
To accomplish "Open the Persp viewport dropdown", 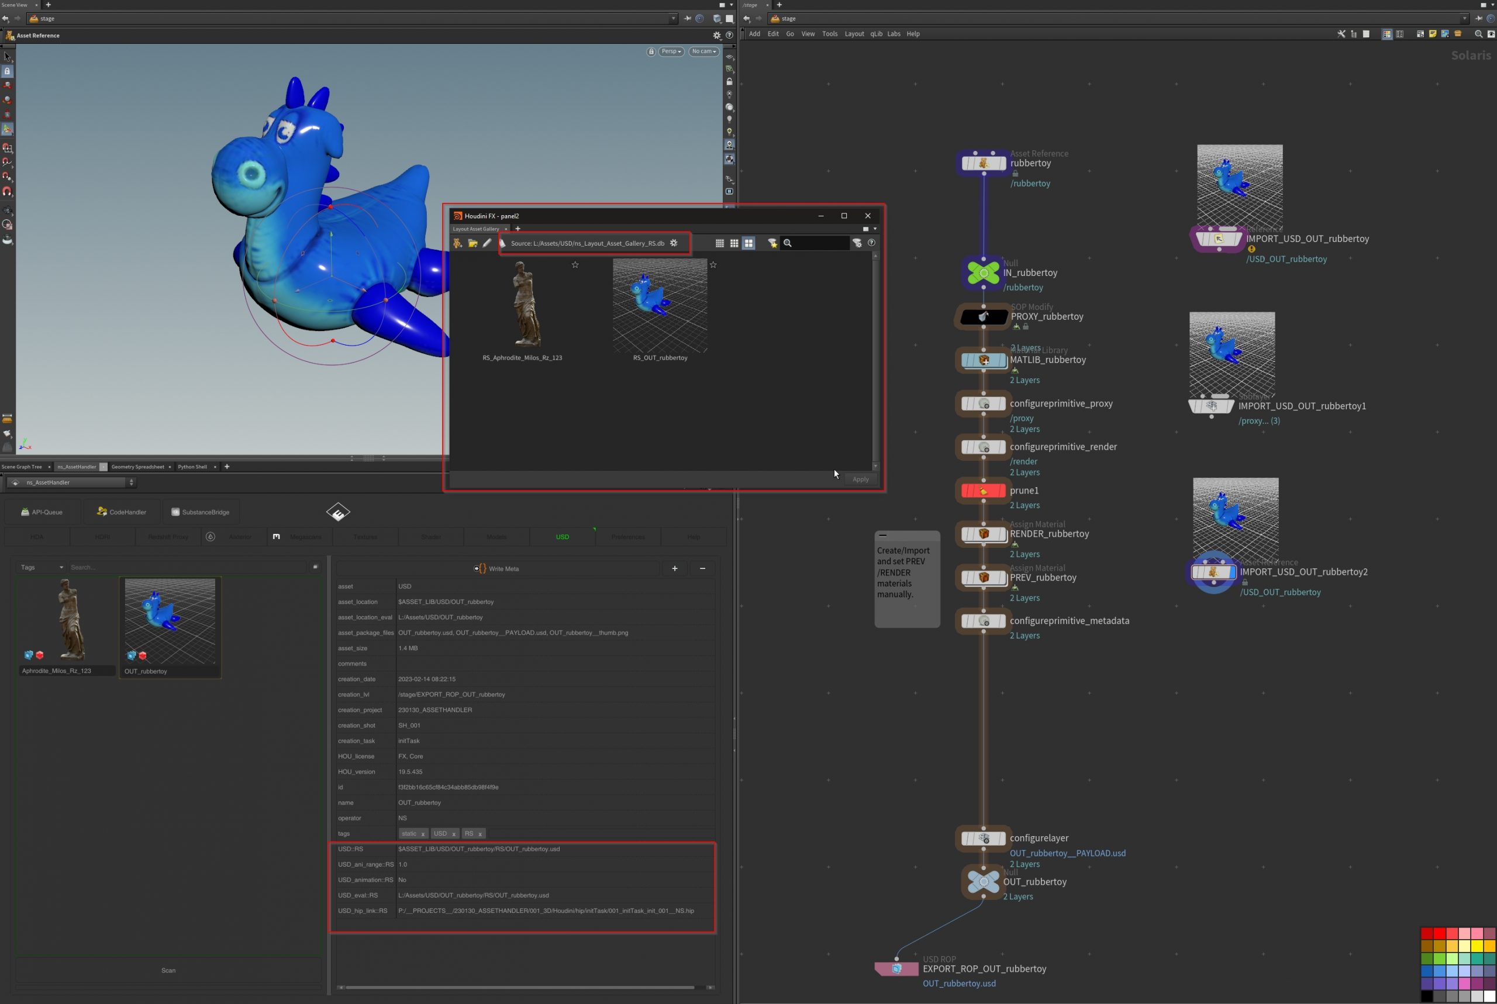I will point(671,51).
